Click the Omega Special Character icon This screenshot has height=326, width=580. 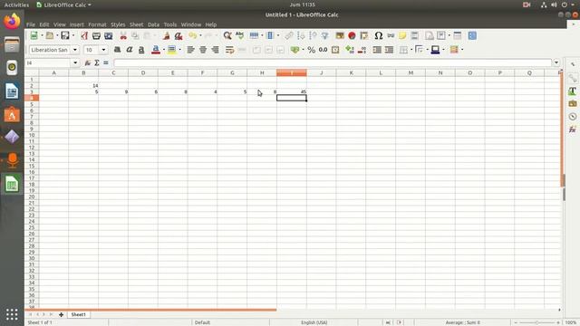pos(378,35)
